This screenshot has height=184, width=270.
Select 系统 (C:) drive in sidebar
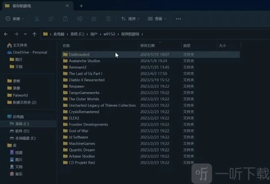click(x=19, y=124)
